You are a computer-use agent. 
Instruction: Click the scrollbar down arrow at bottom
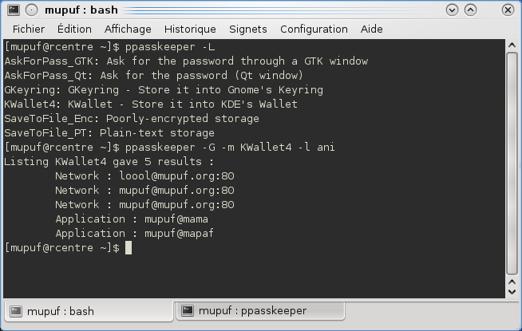(512, 292)
